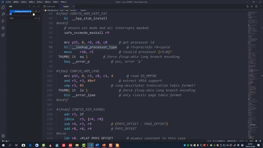This screenshot has width=263, height=148.
Task: Open the File menu in the menu bar
Action: point(8,2)
